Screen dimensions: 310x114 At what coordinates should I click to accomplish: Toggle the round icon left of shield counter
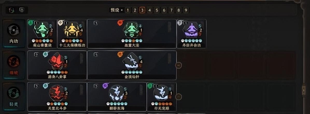coord(11,10)
